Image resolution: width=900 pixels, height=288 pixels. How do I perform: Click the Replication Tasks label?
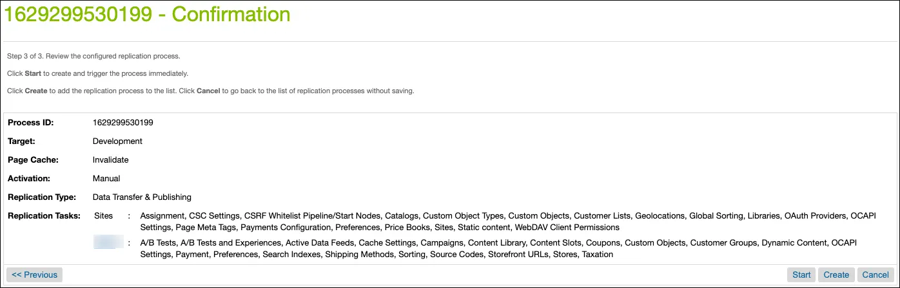44,216
